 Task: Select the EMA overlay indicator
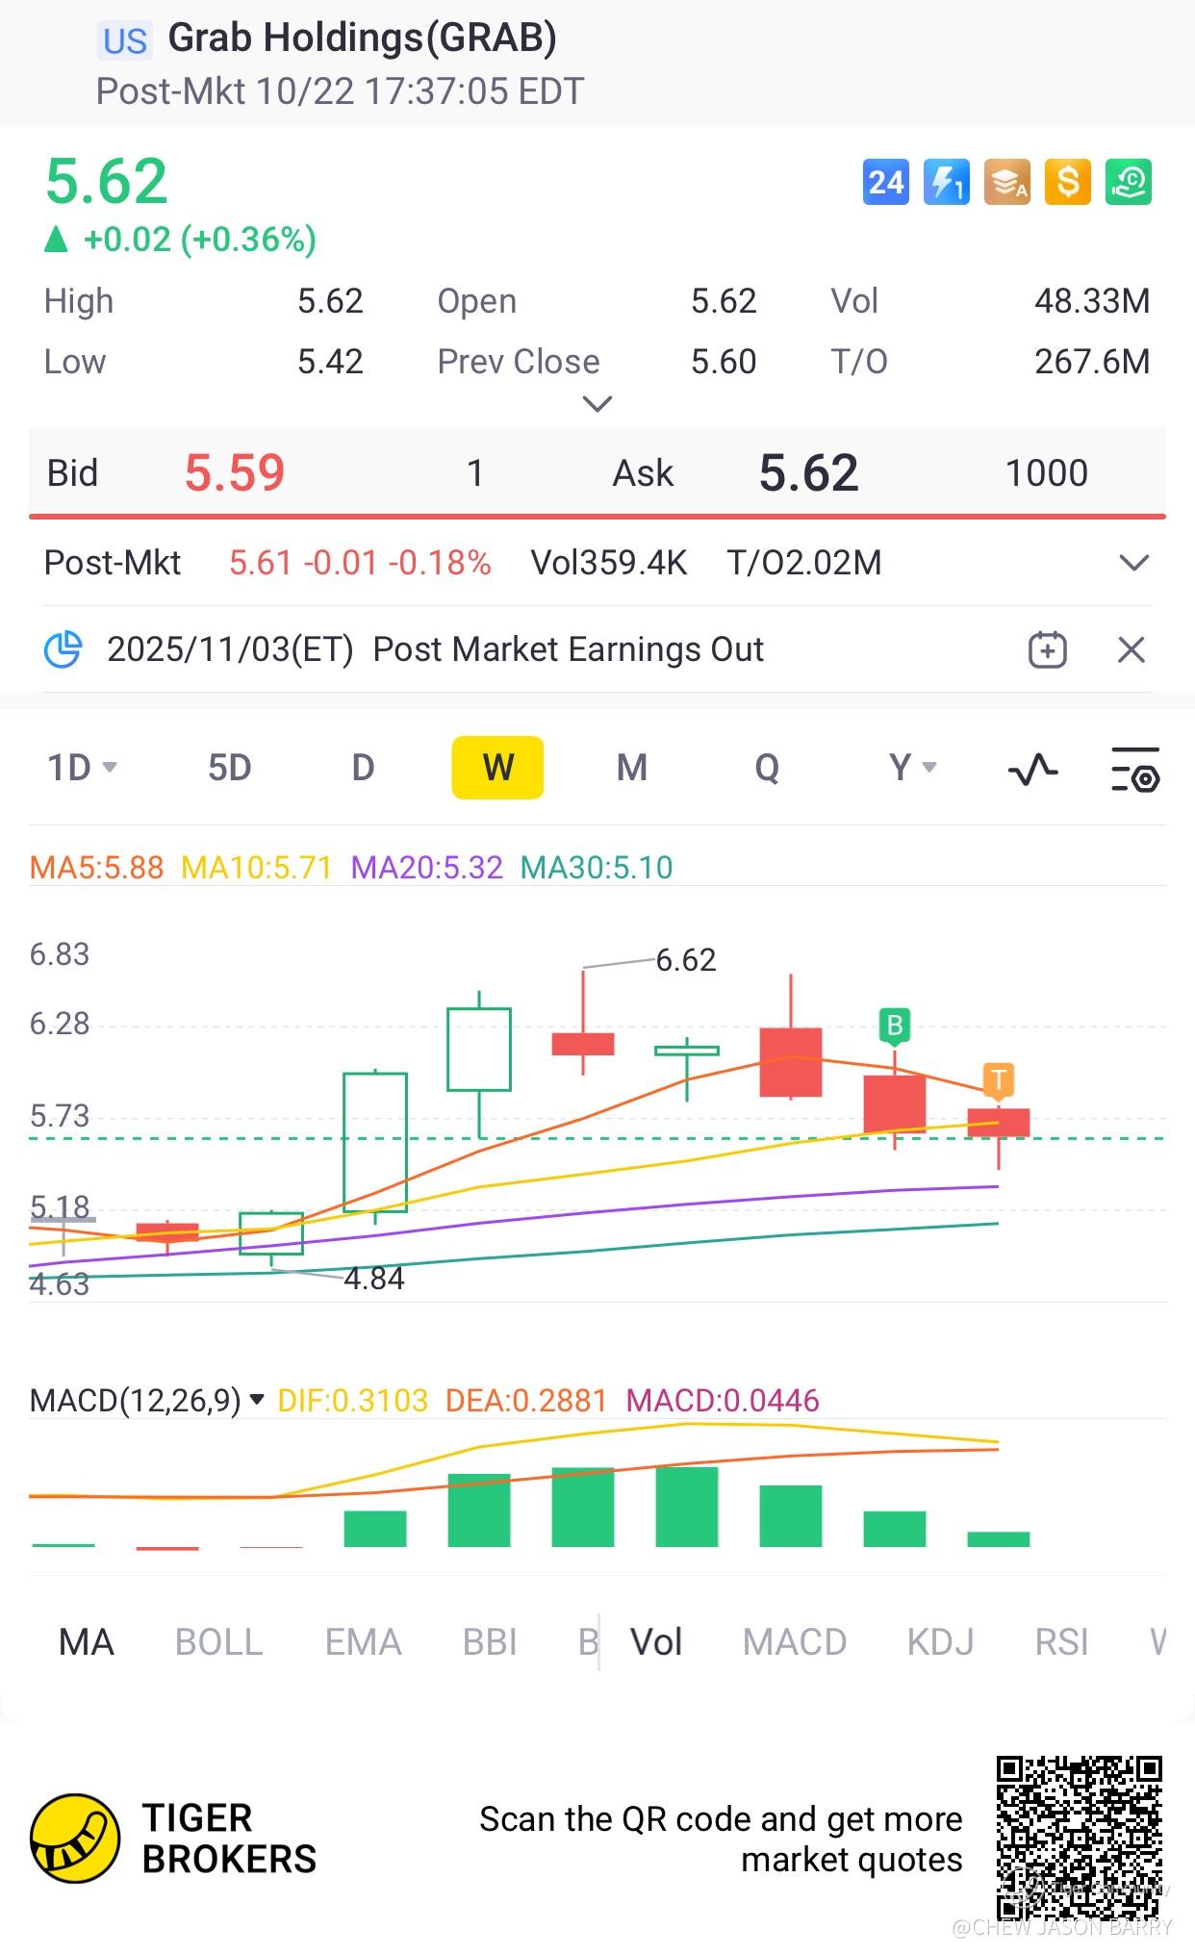(x=363, y=1642)
